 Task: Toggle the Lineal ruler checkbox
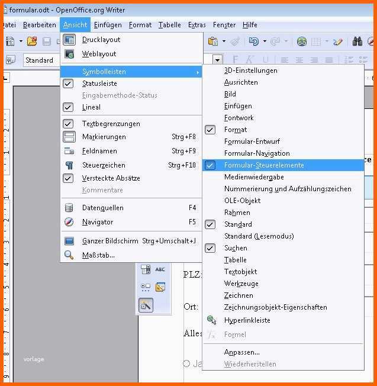pos(68,107)
